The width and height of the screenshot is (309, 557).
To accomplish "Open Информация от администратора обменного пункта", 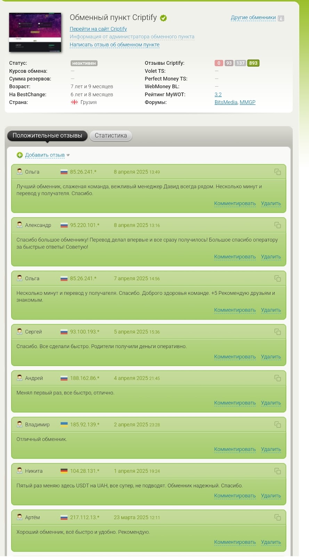I will pos(132,37).
